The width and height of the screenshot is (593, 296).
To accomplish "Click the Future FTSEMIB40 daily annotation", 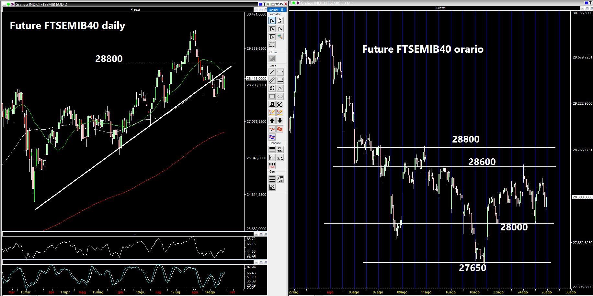I will pos(67,26).
